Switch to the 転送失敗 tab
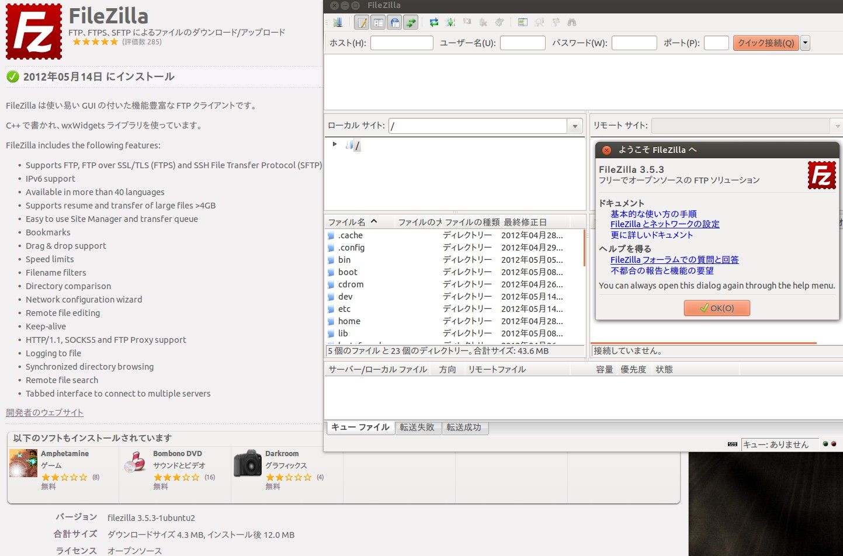The width and height of the screenshot is (843, 556). (x=418, y=428)
